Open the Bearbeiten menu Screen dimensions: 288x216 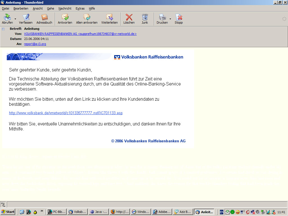click(21, 8)
